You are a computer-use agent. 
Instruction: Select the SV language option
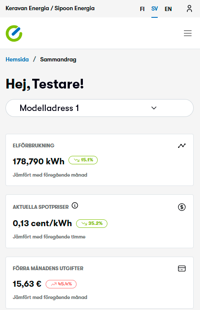click(x=155, y=9)
